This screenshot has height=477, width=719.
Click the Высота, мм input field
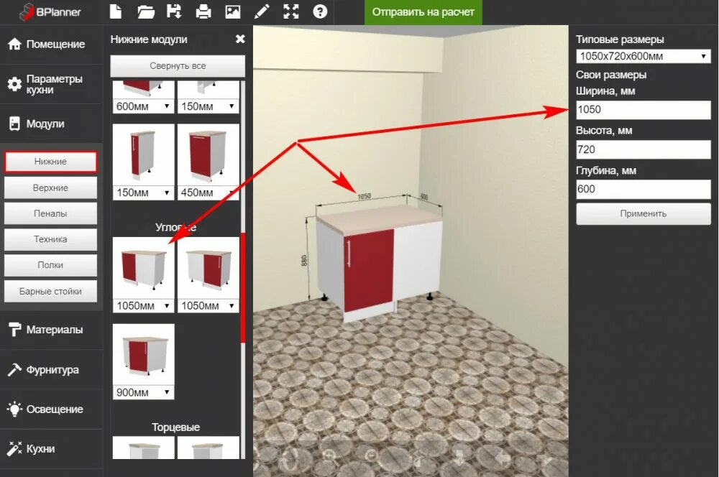point(643,149)
